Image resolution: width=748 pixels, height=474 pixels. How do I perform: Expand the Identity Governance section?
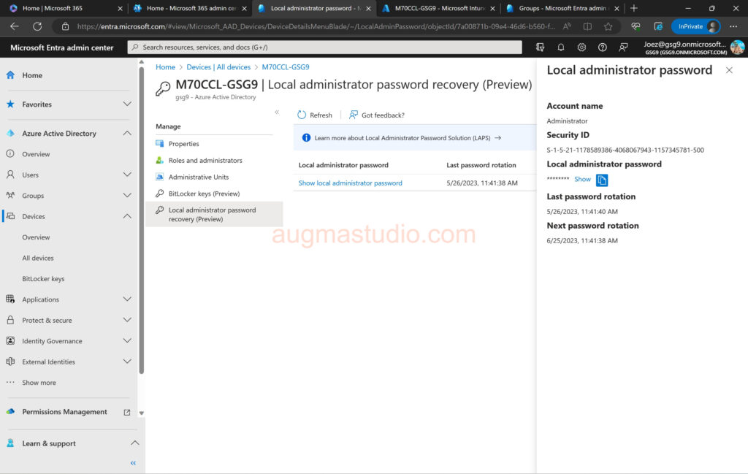[x=127, y=341]
